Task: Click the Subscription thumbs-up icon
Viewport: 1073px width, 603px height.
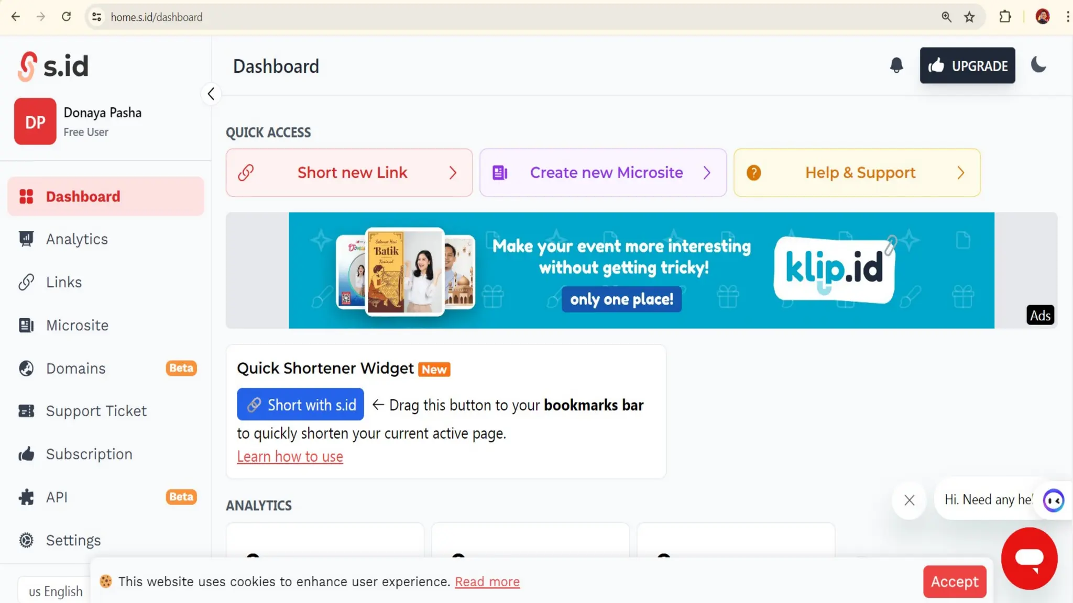Action: point(26,454)
